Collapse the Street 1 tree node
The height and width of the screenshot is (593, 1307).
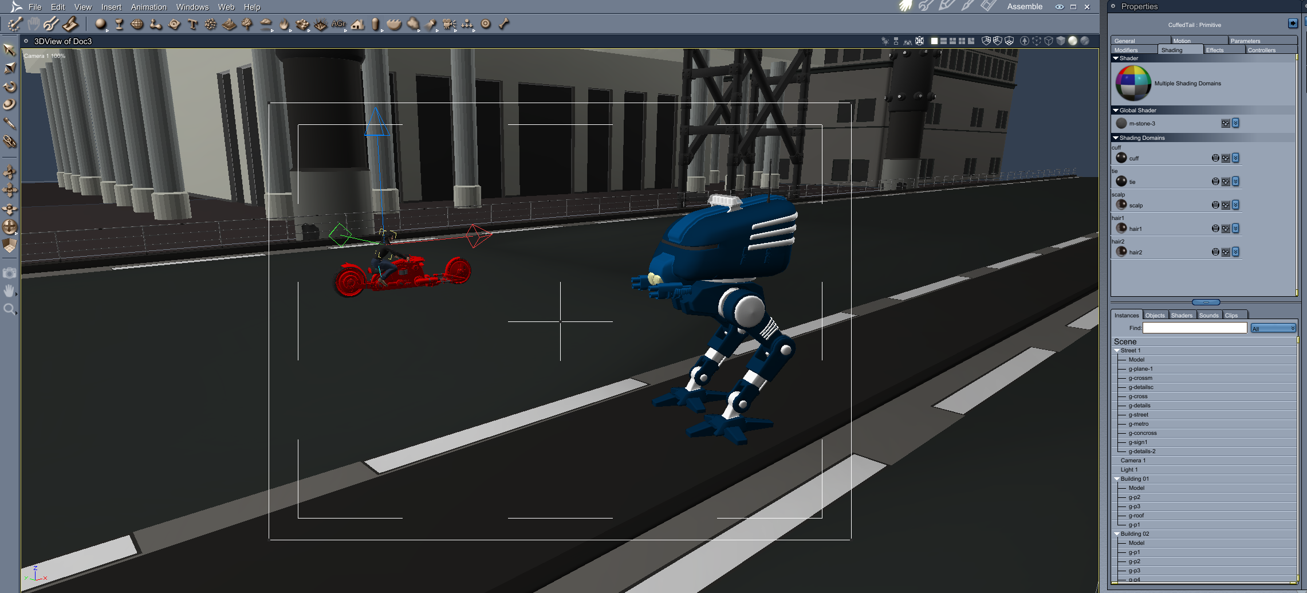[x=1117, y=351]
